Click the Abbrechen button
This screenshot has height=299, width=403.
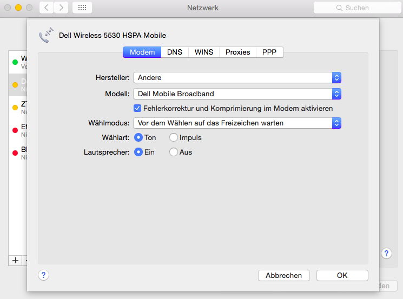283,275
